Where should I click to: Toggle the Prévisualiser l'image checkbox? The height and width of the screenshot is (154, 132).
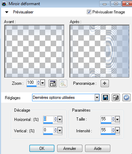[x=89, y=12]
